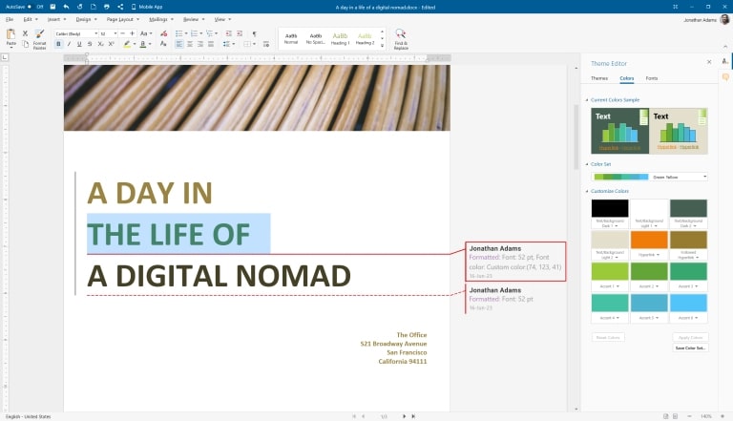
Task: Click the show paragraph marks icon
Action: pos(254,33)
